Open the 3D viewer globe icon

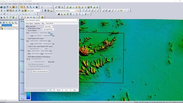(45, 11)
